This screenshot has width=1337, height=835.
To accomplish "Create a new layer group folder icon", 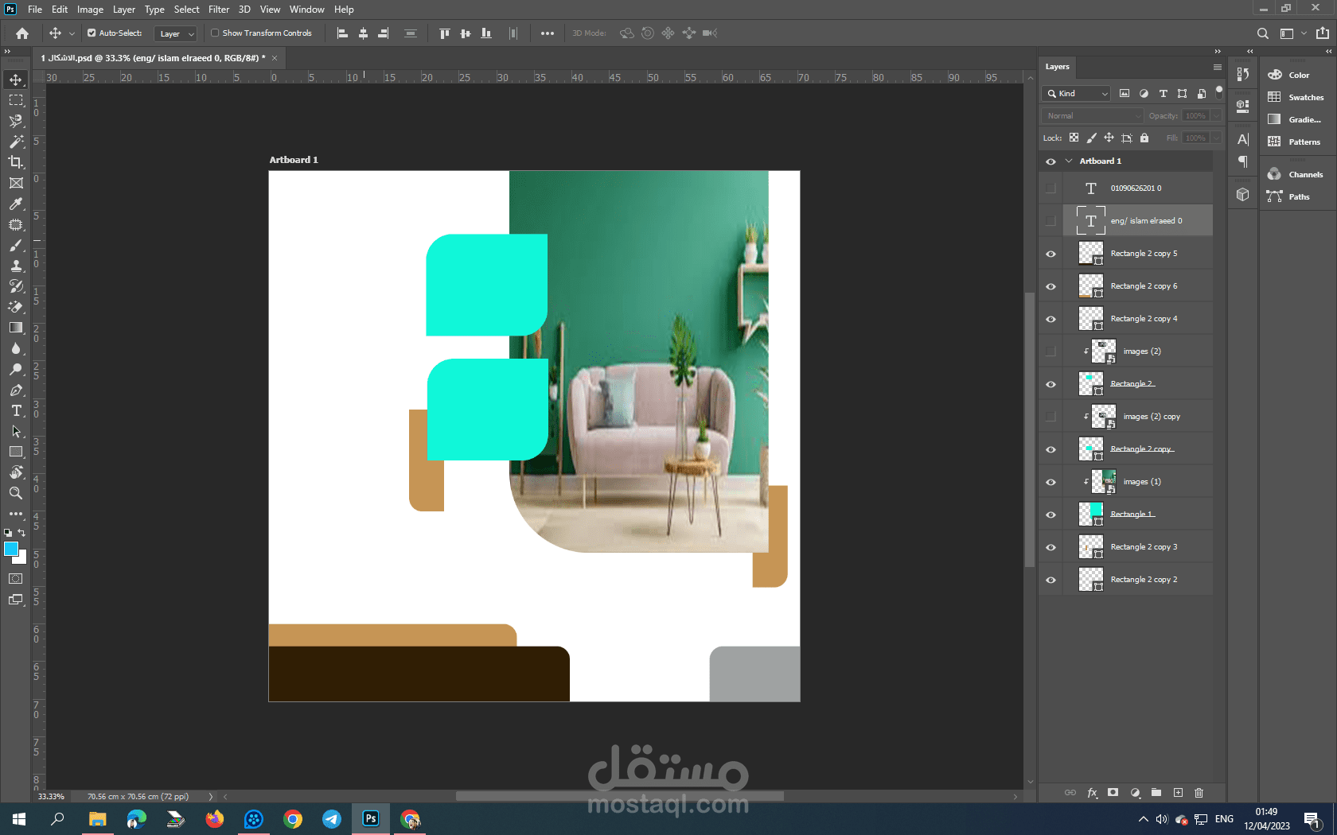I will [1156, 793].
